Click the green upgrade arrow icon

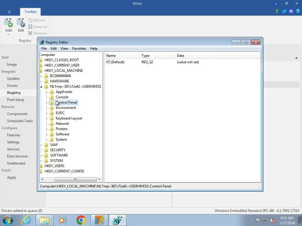[x=277, y=11]
